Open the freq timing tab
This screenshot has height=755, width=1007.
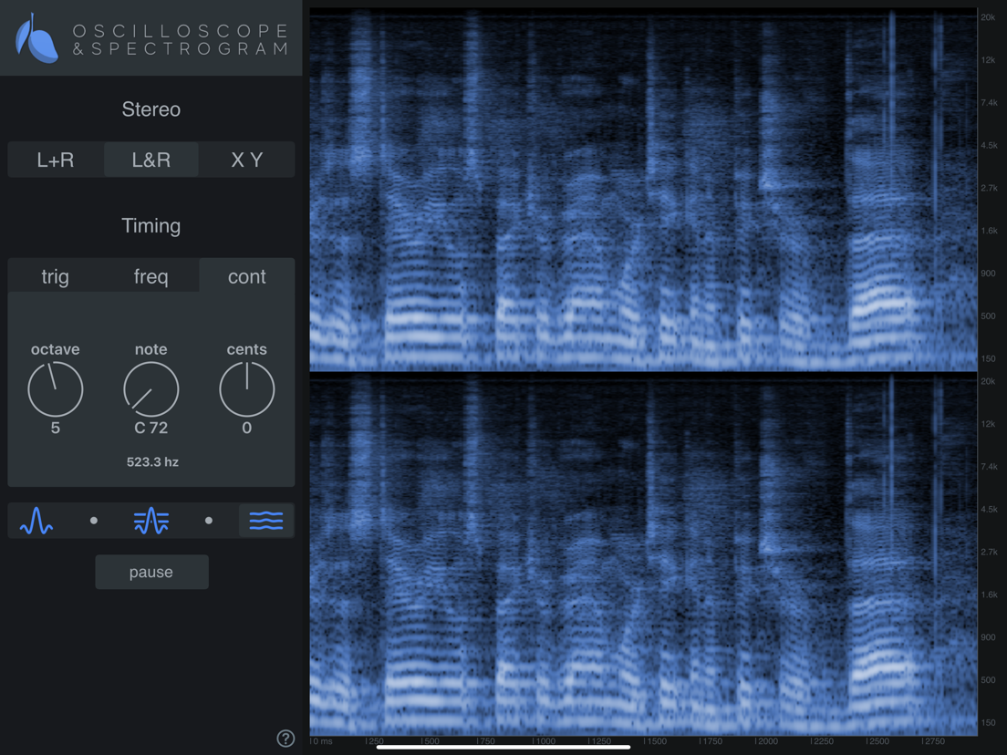(x=151, y=276)
